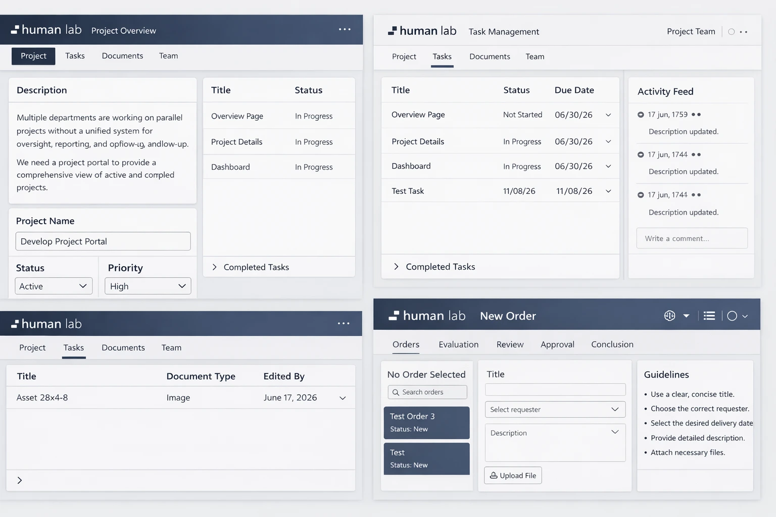776x517 pixels.
Task: Click status circle next to Project Team
Action: [731, 32]
